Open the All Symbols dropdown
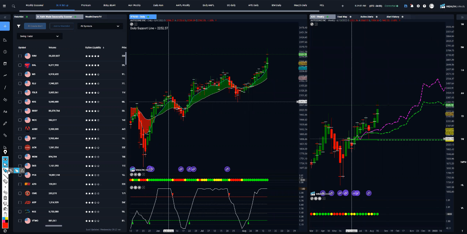Image resolution: width=467 pixels, height=234 pixels. 100,26
